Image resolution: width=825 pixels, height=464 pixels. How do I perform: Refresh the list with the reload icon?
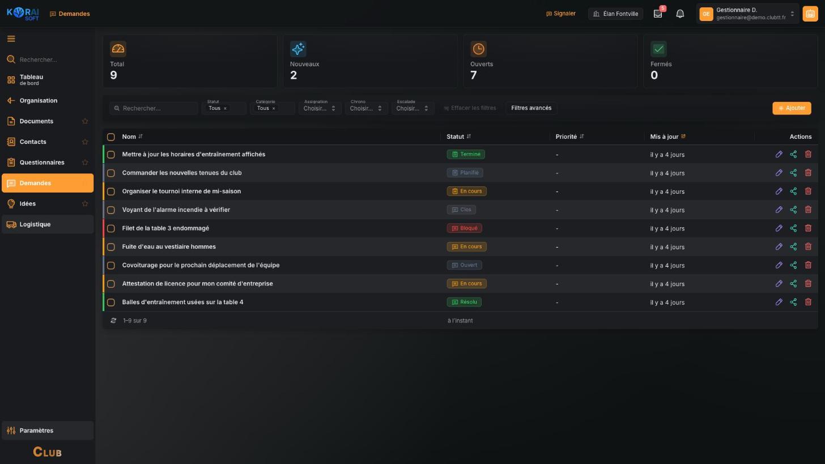[x=113, y=321]
